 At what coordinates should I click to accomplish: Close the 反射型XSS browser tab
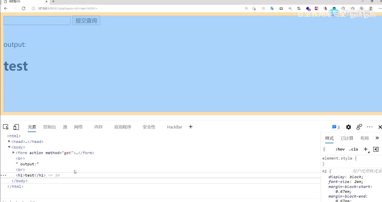click(x=47, y=1)
